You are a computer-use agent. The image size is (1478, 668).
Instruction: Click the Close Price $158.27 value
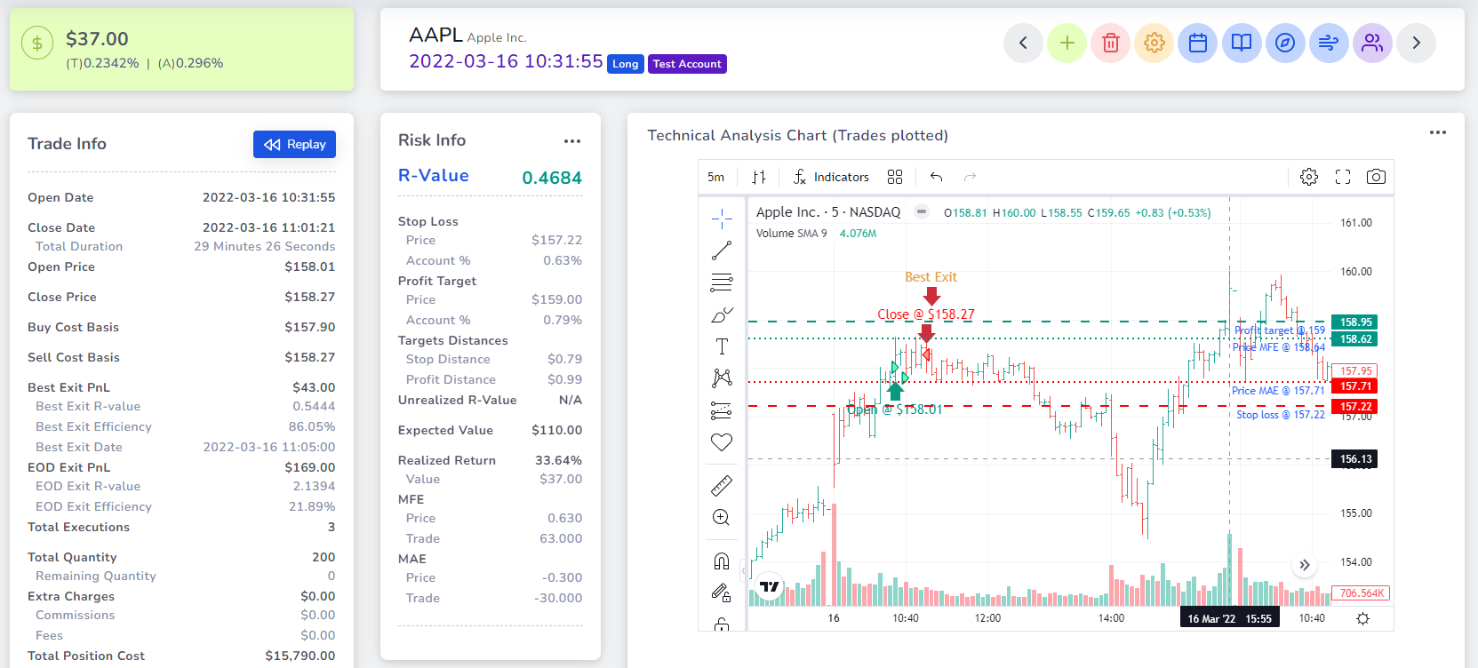[309, 297]
